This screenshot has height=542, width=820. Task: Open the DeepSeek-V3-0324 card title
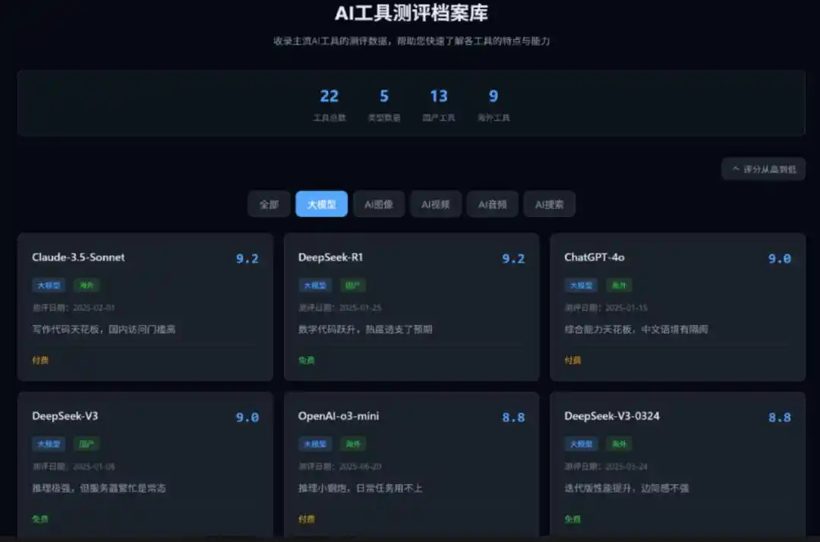pyautogui.click(x=612, y=416)
